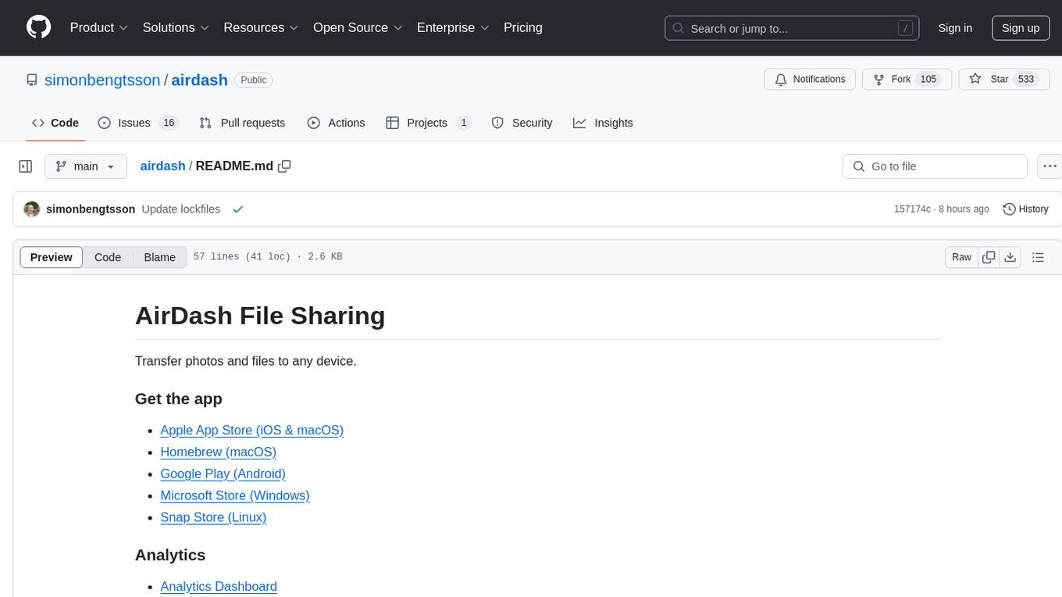Switch to the Security tab

pos(522,123)
